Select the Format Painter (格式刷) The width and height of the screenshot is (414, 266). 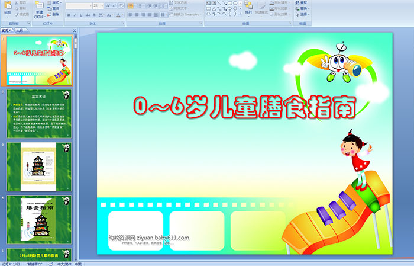(22, 14)
